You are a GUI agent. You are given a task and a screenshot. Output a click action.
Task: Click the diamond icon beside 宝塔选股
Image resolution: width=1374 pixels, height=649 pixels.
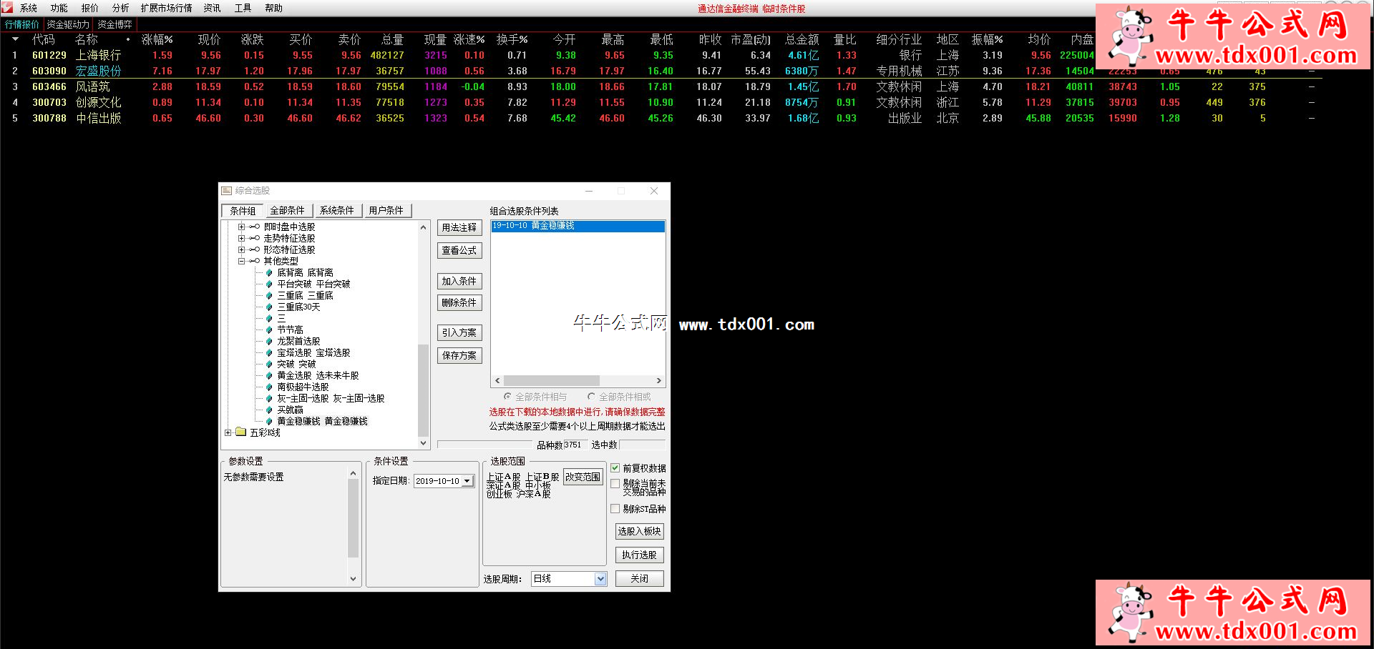point(269,352)
